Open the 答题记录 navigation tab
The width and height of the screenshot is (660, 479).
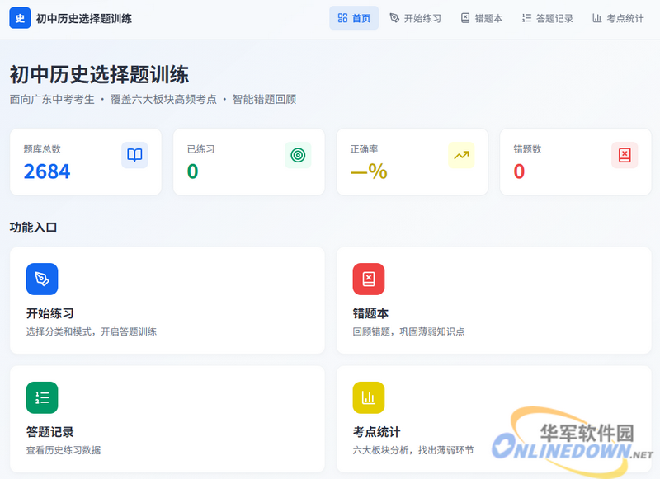(x=548, y=18)
